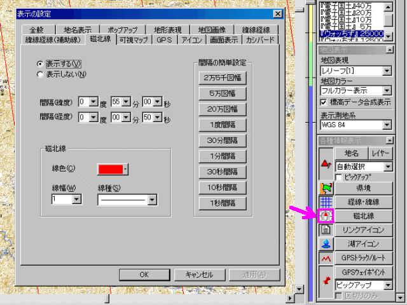407x305 pixels.
Task: Click the キャンセル button
Action: (199, 274)
